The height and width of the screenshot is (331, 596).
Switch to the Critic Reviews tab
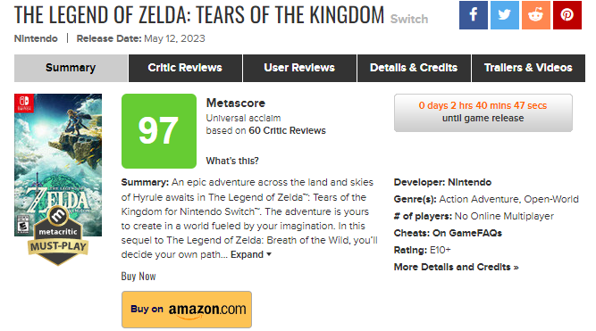[185, 68]
